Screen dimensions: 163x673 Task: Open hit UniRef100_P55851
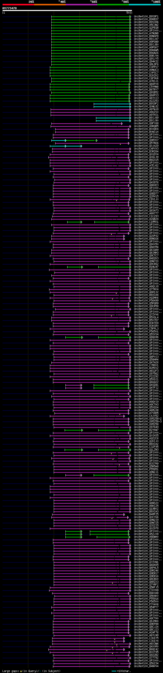146,469
